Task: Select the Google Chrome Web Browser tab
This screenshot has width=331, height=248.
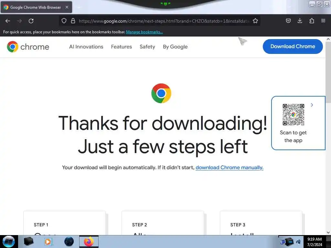Action: [x=36, y=7]
